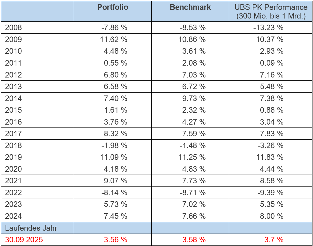Viewport: 313px width, 246px height.
Task: Click the red 3.58 % Benchmark value
Action: [194, 240]
